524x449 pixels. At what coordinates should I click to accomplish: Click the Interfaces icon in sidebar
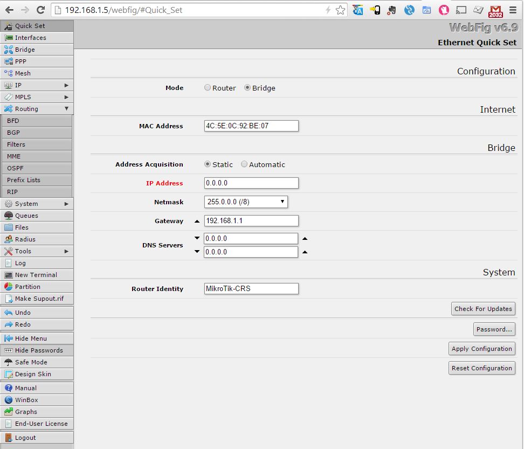[9, 38]
